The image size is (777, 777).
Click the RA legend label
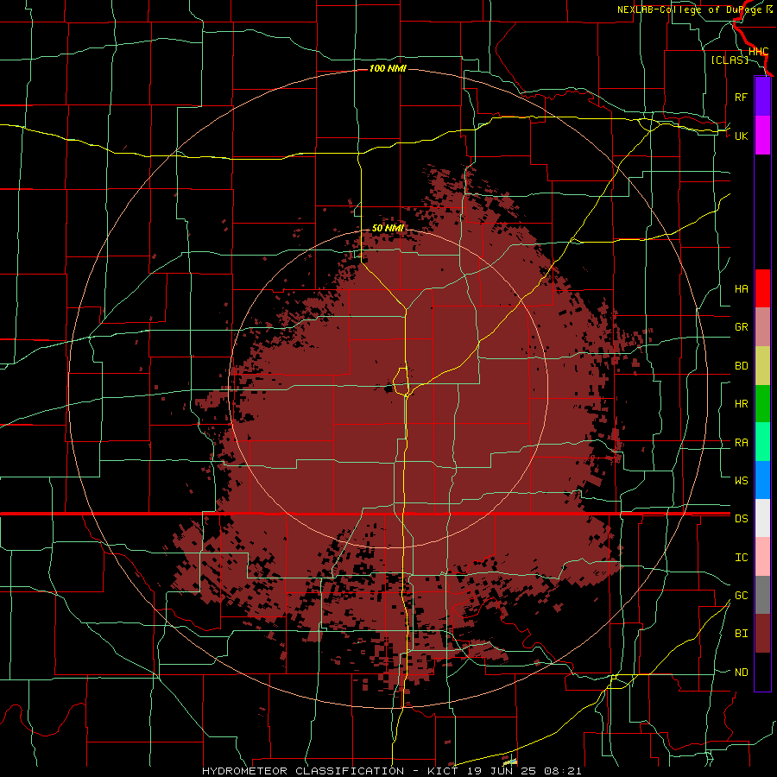[741, 442]
